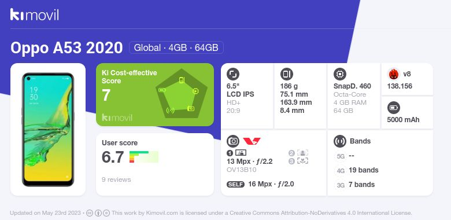The height and width of the screenshot is (220, 451).
Task: Open the 9 reviews link
Action: point(116,179)
